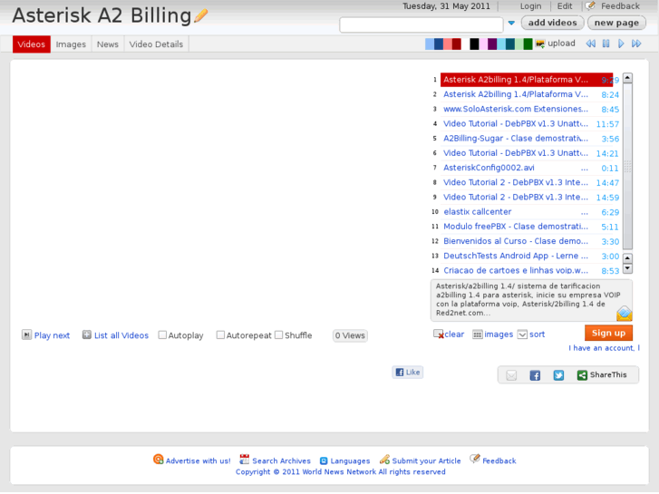This screenshot has height=494, width=659.
Task: Click the lower up-arrow of the playlist scrollbar
Action: [627, 257]
